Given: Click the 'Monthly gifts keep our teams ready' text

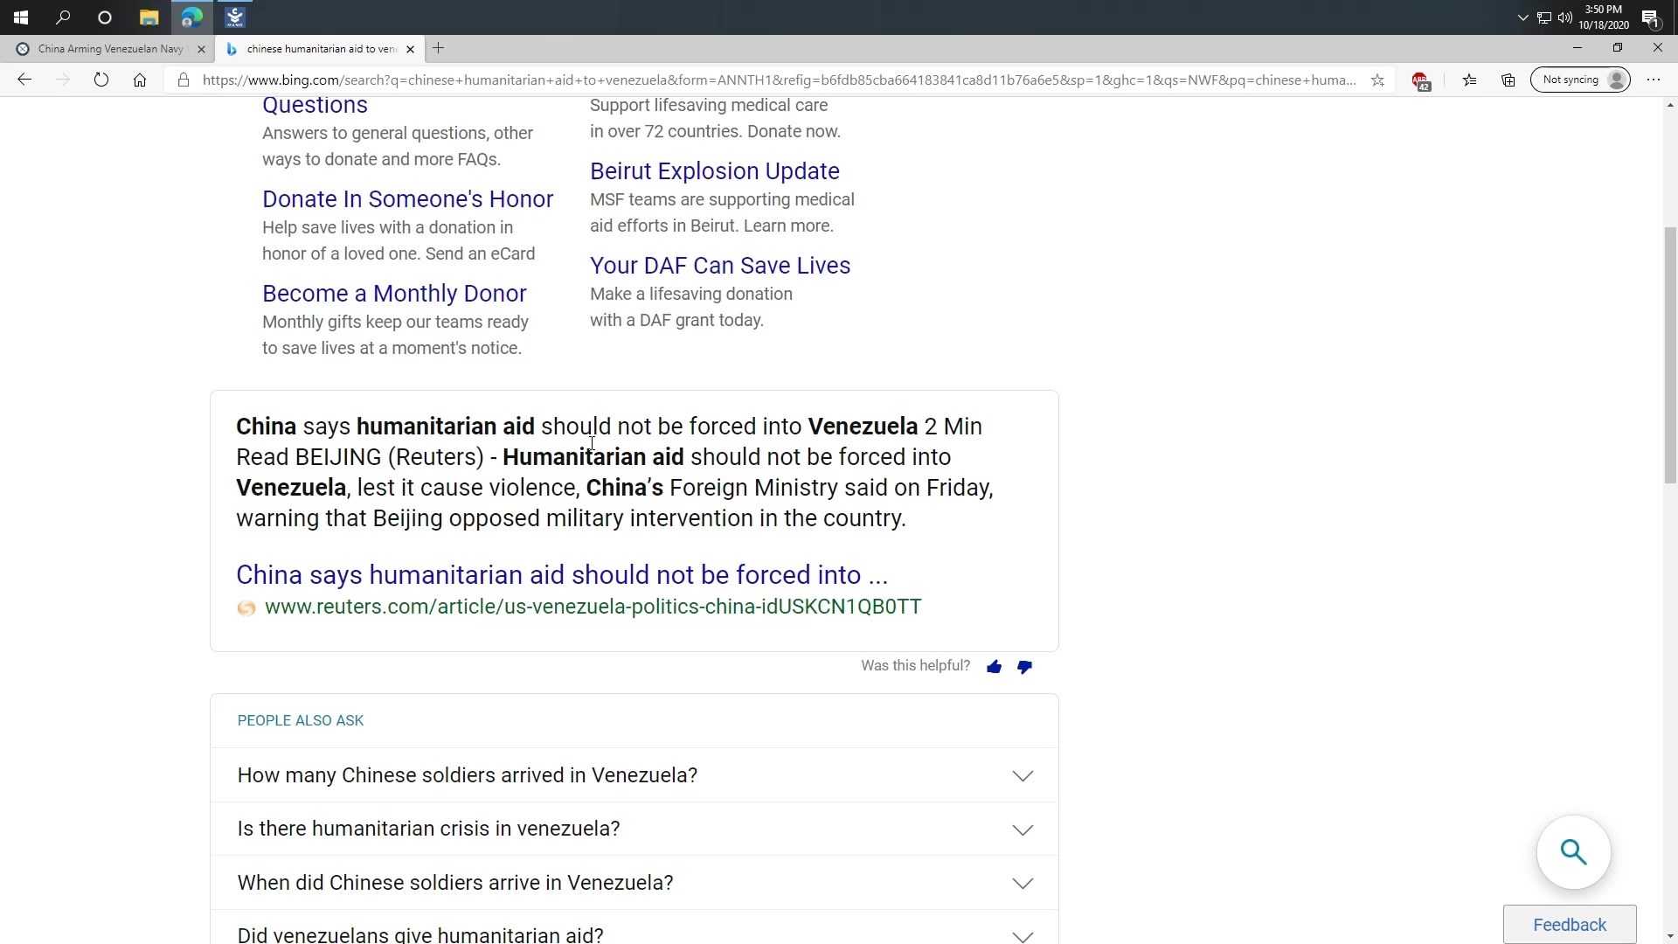Looking at the screenshot, I should (x=395, y=323).
